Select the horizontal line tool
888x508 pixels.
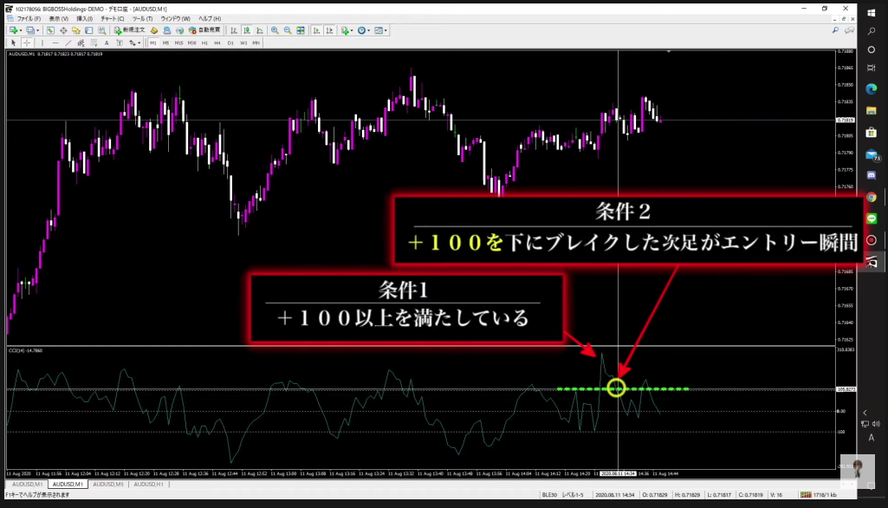point(55,43)
